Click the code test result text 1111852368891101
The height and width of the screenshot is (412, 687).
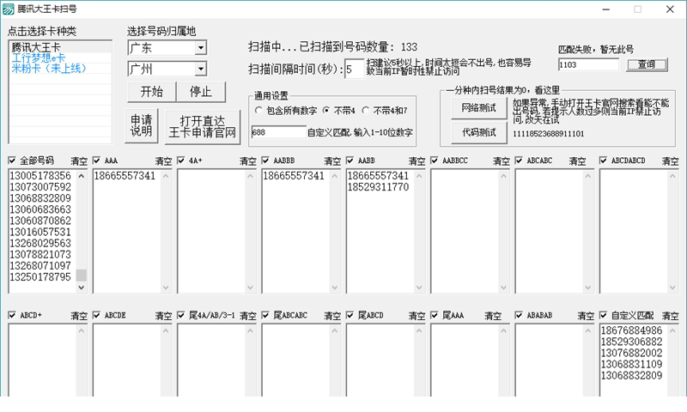(x=549, y=134)
